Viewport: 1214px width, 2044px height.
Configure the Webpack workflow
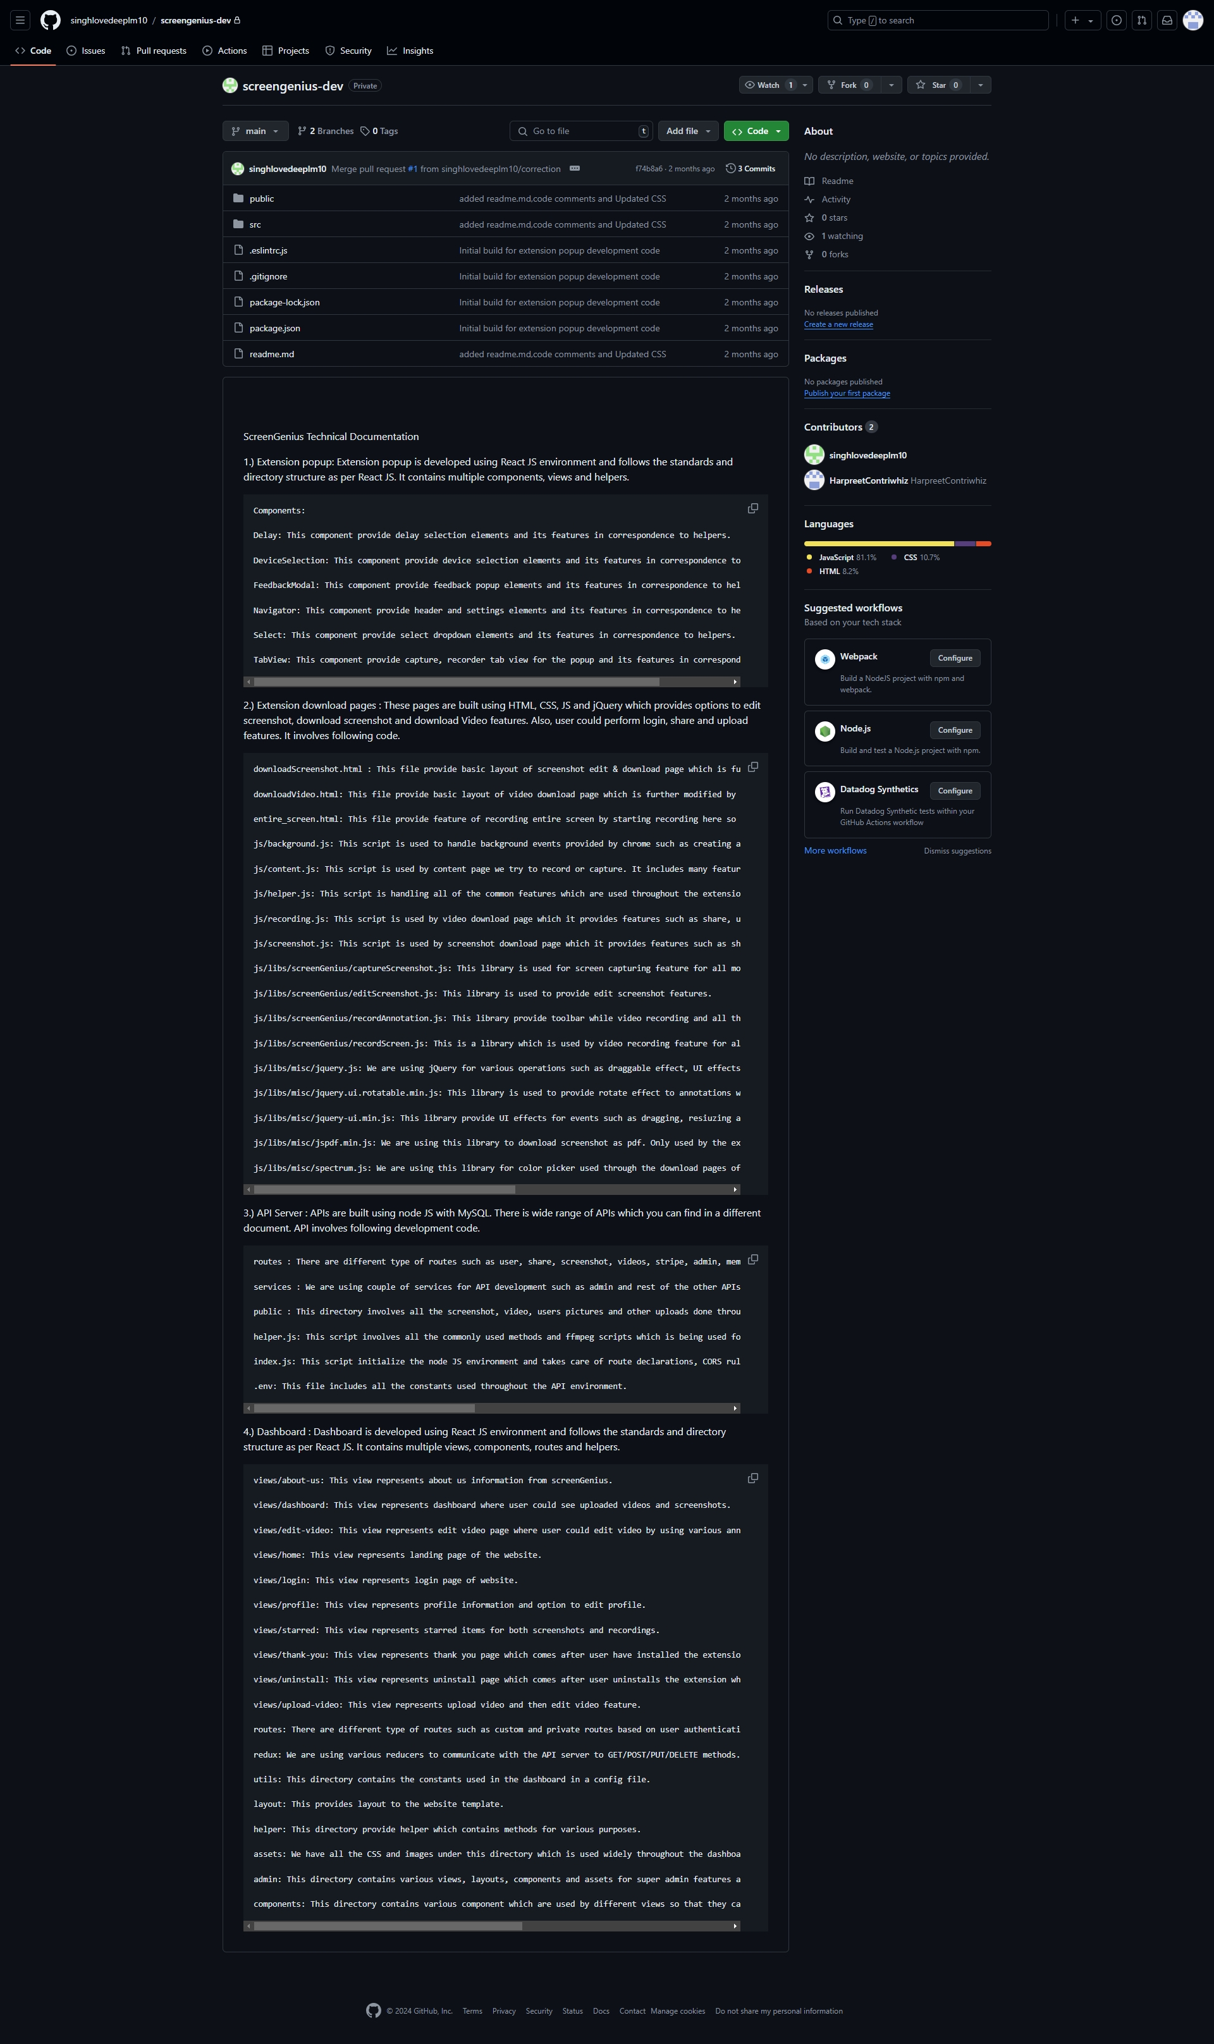click(955, 658)
